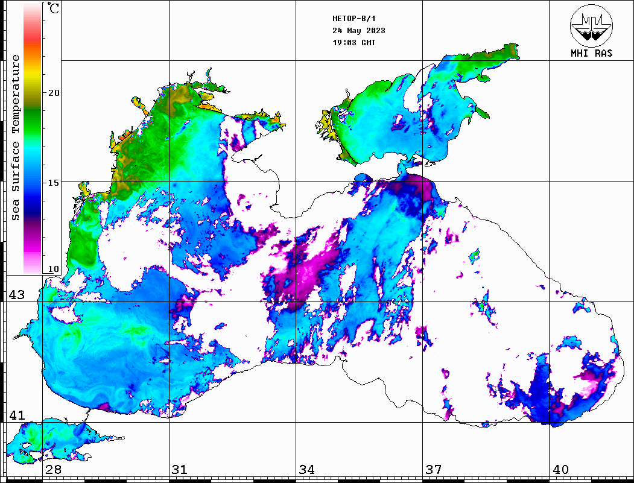The image size is (634, 483).
Task: Click the °C unit label
Action: pos(53,8)
